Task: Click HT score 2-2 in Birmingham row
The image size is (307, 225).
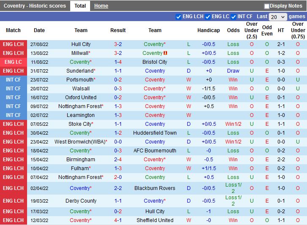Action: coord(281,160)
